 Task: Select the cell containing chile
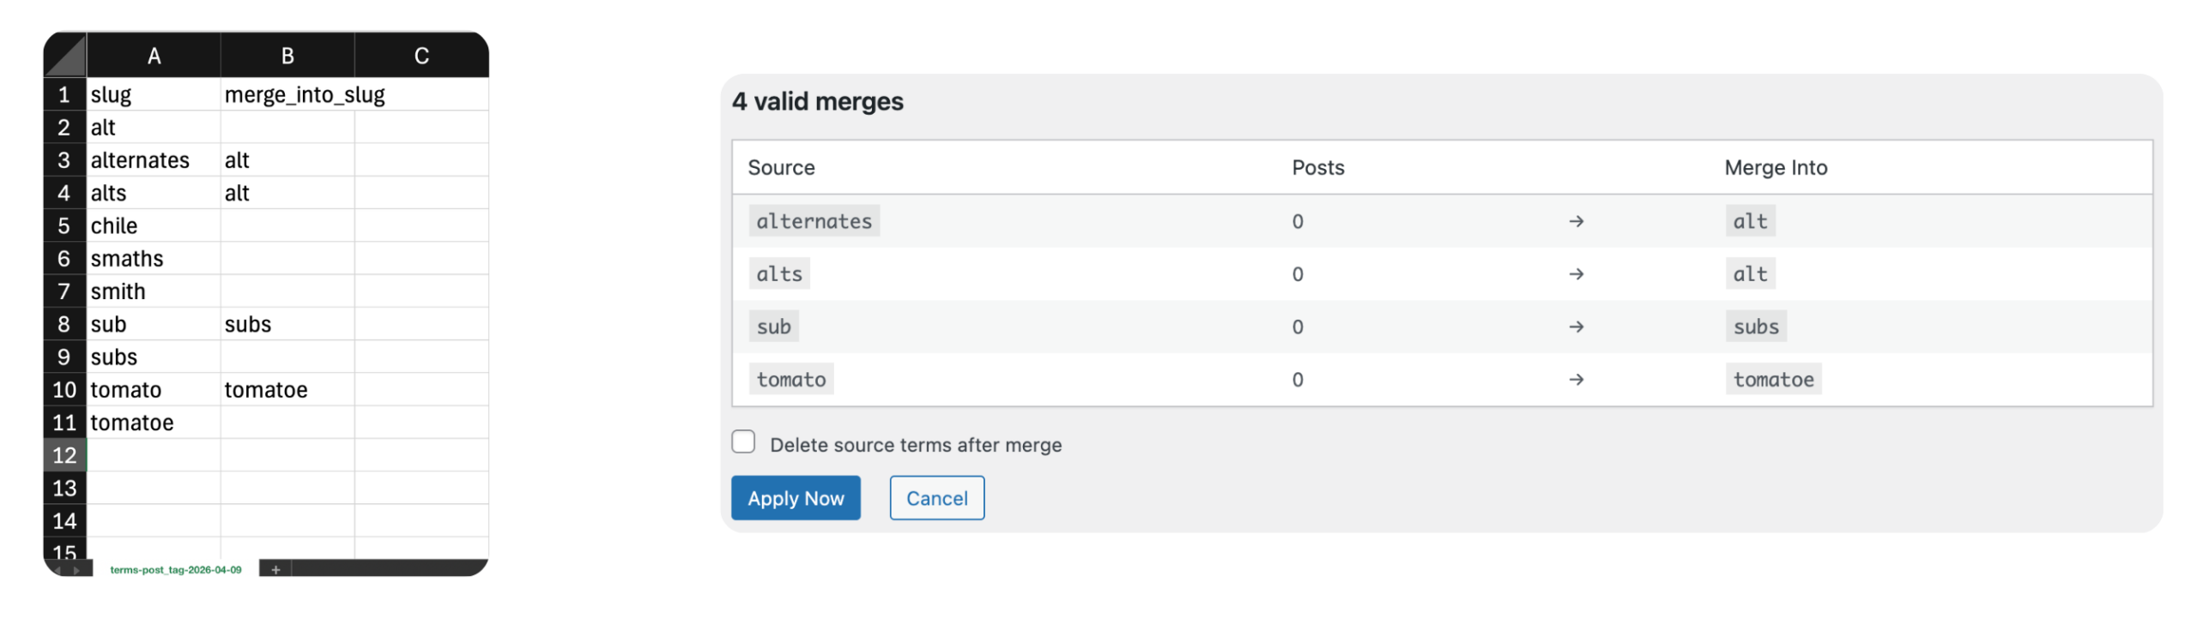[x=154, y=225]
